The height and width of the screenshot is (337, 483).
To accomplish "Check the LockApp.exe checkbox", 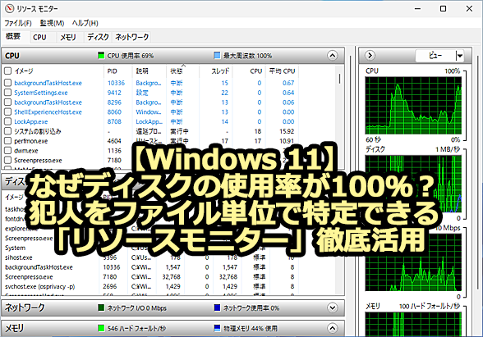I will [x=8, y=121].
